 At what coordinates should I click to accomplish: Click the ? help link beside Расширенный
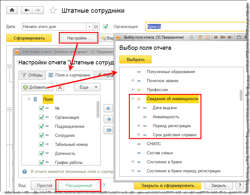[104, 185]
